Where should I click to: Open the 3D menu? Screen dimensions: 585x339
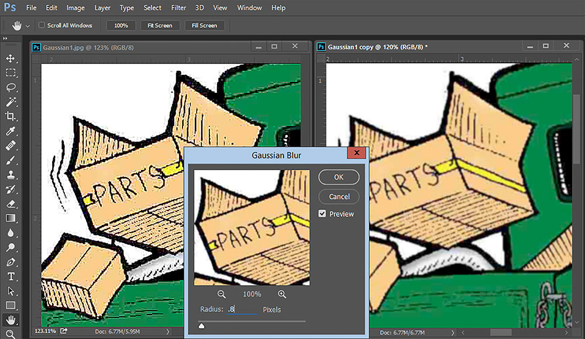(x=199, y=8)
